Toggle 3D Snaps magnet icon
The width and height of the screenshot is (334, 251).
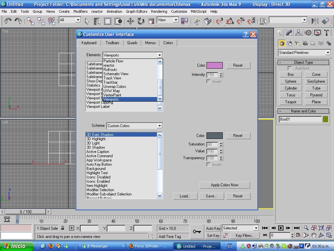pyautogui.click(x=219, y=21)
